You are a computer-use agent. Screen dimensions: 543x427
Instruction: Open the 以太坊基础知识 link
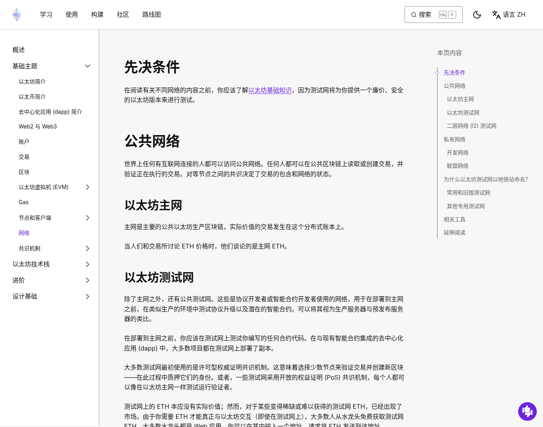tap(270, 90)
